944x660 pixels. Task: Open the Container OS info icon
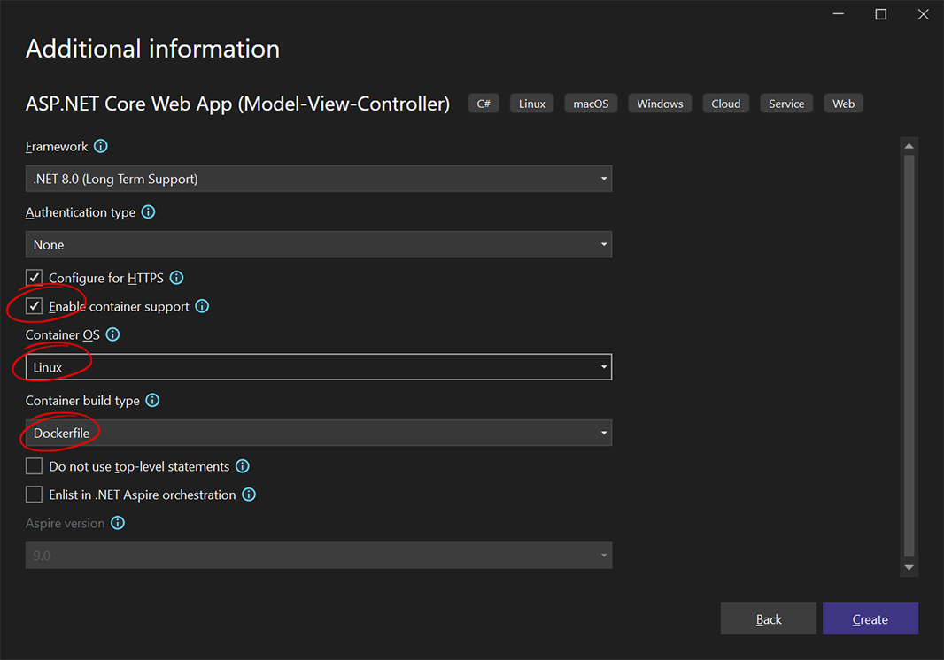112,334
